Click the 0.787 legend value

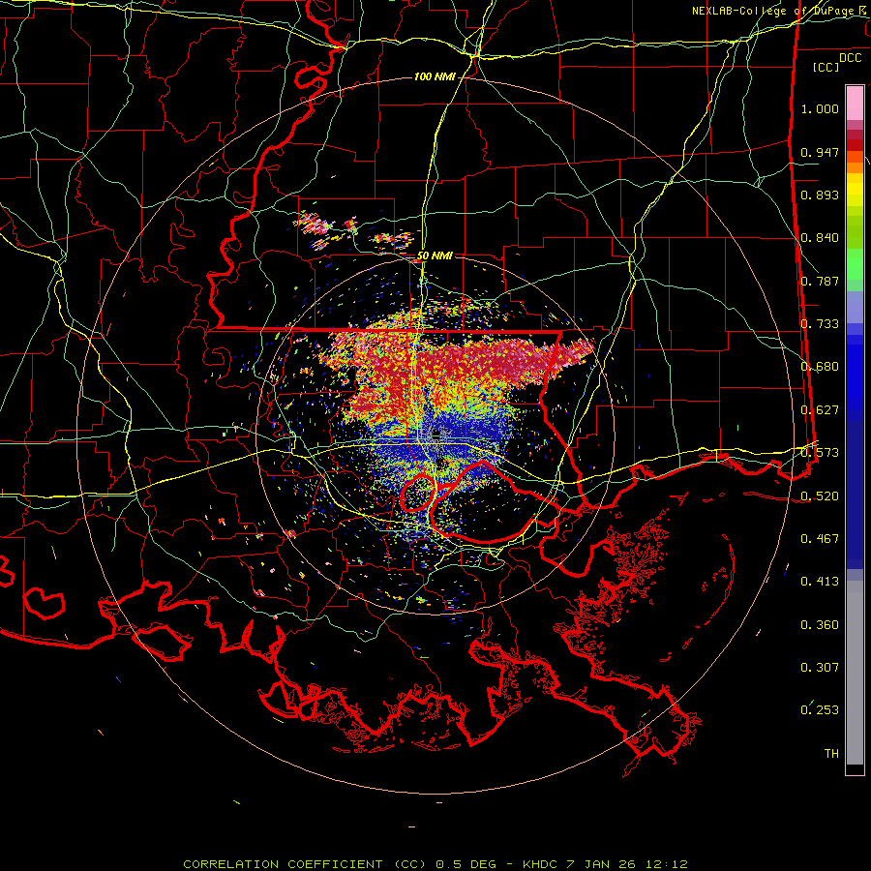tap(820, 281)
